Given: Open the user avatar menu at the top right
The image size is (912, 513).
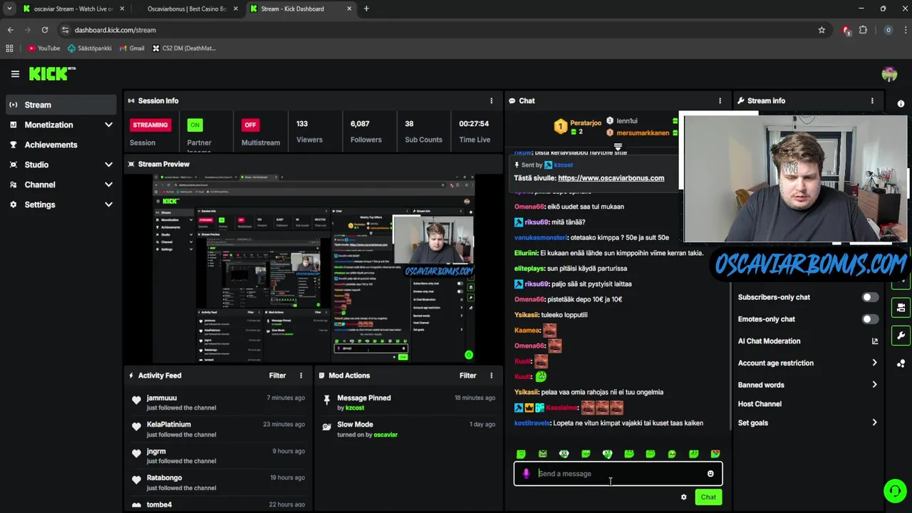Looking at the screenshot, I should 889,74.
